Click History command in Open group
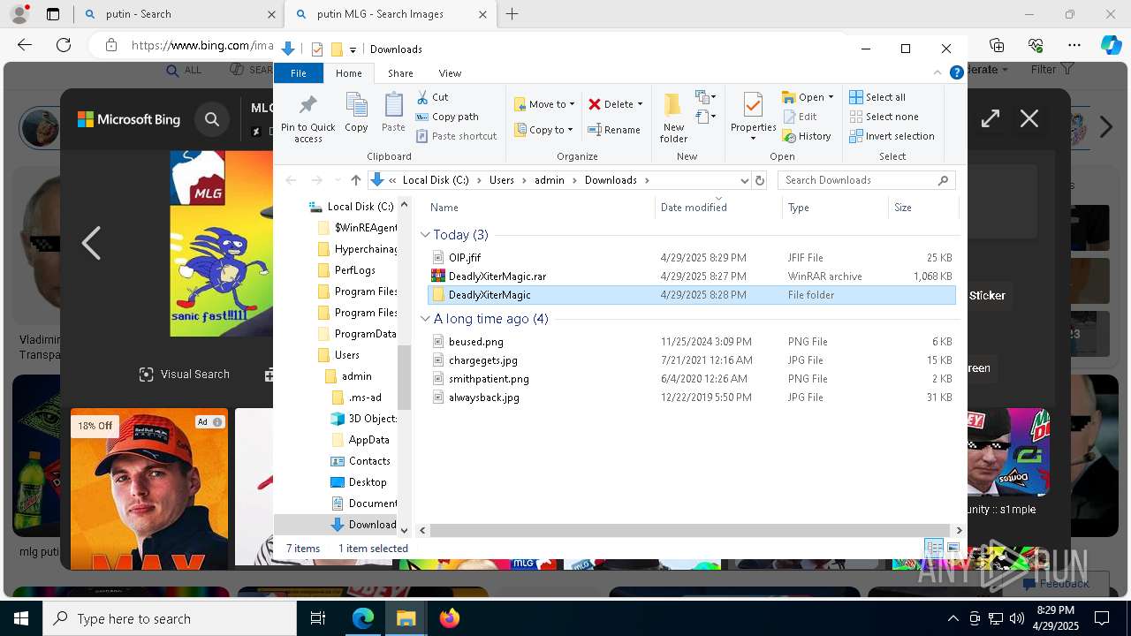 pos(807,136)
